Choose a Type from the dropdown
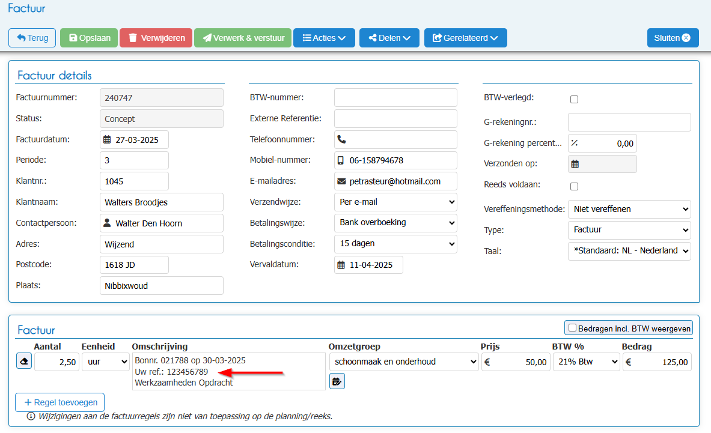 tap(629, 230)
